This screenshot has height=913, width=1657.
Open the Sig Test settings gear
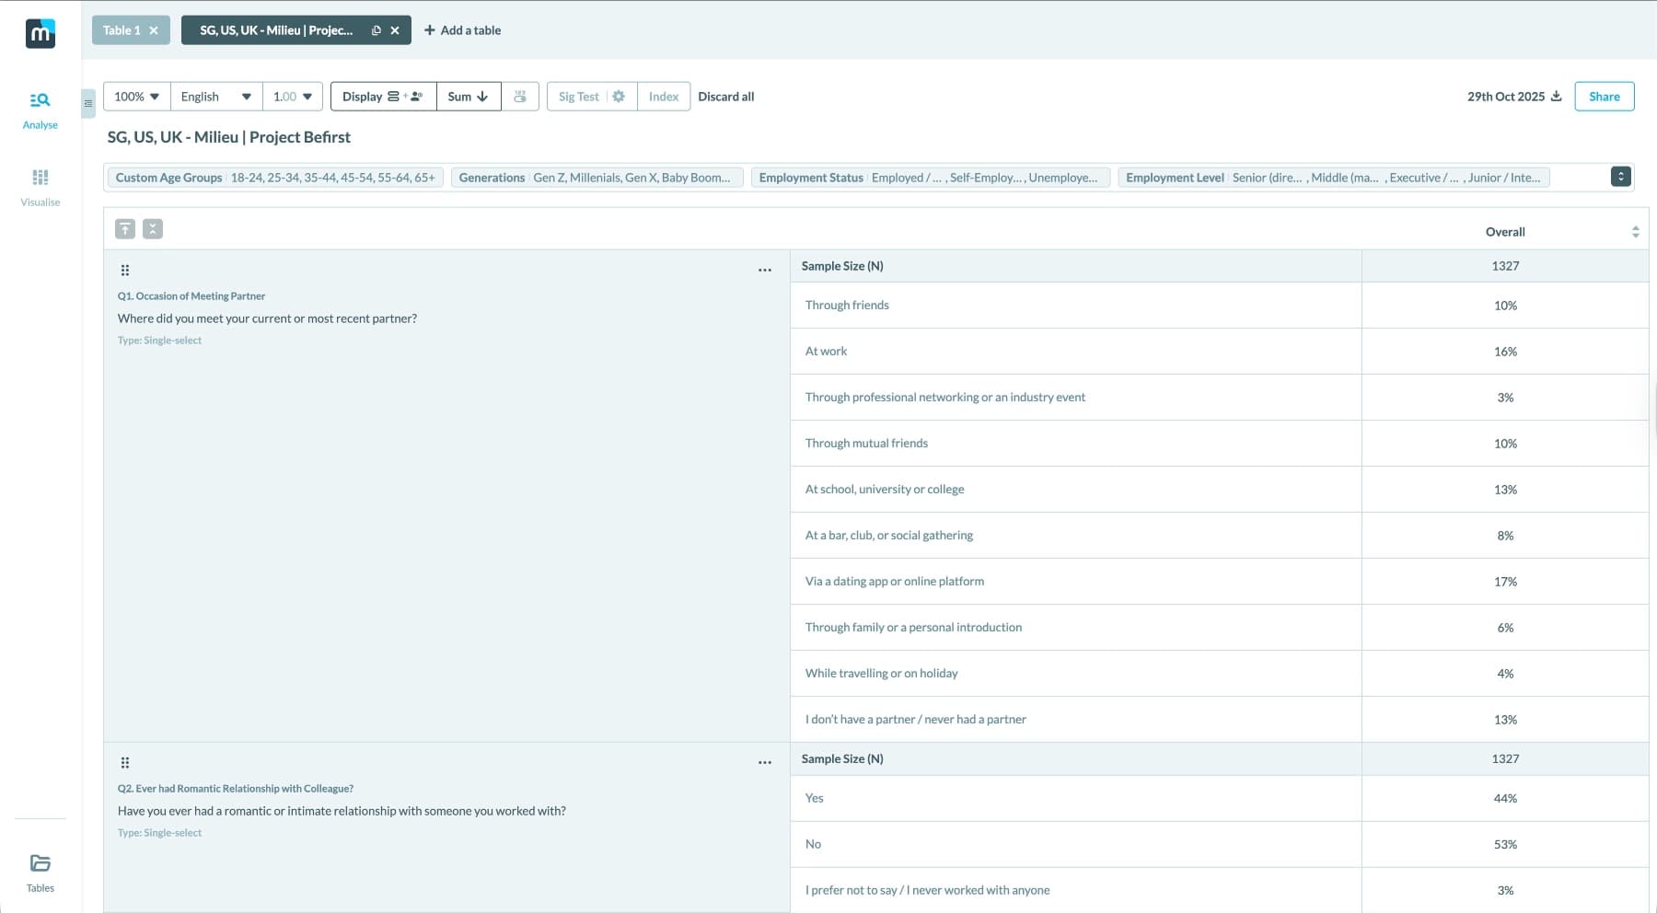(x=618, y=96)
